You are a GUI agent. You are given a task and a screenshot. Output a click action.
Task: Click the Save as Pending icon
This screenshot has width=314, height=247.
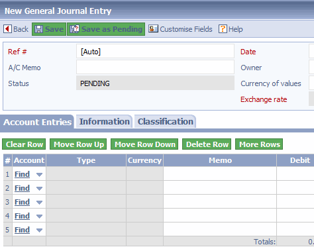(x=74, y=29)
